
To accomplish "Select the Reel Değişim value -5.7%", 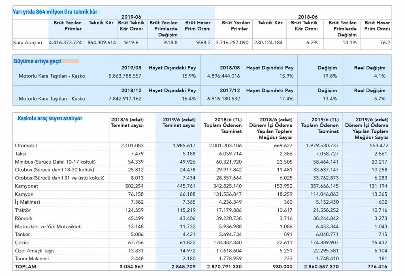I will pos(379,99).
